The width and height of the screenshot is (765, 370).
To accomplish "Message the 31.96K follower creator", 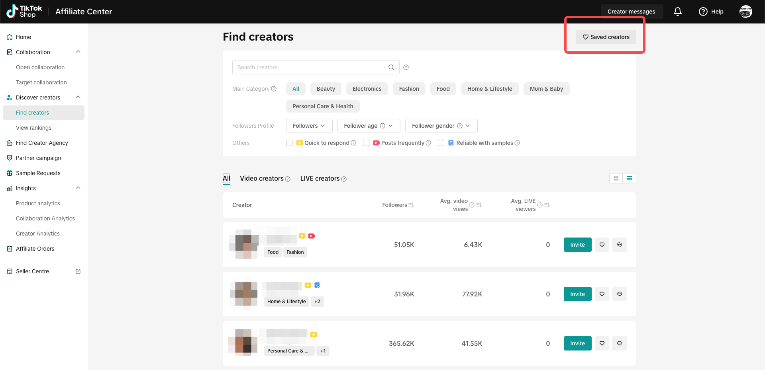I will [x=620, y=294].
